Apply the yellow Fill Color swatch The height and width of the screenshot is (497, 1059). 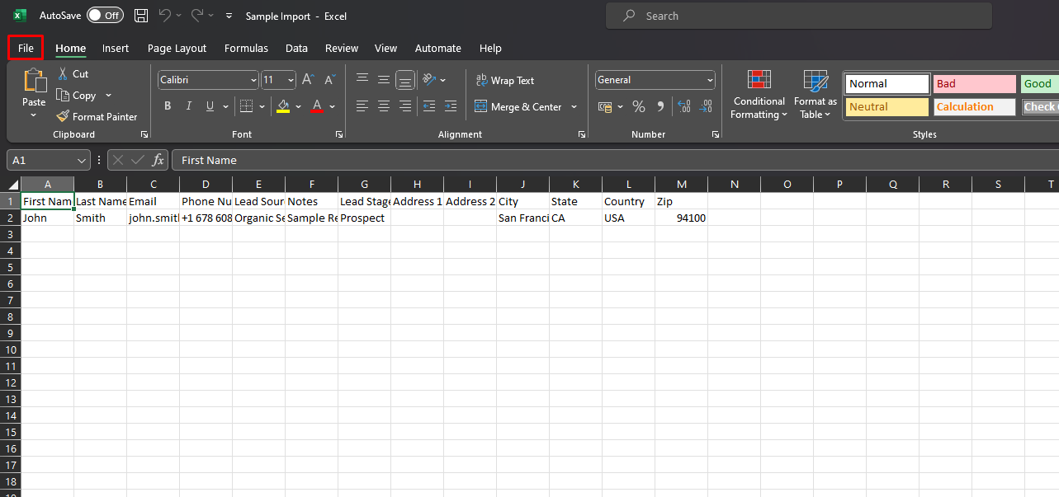(283, 106)
